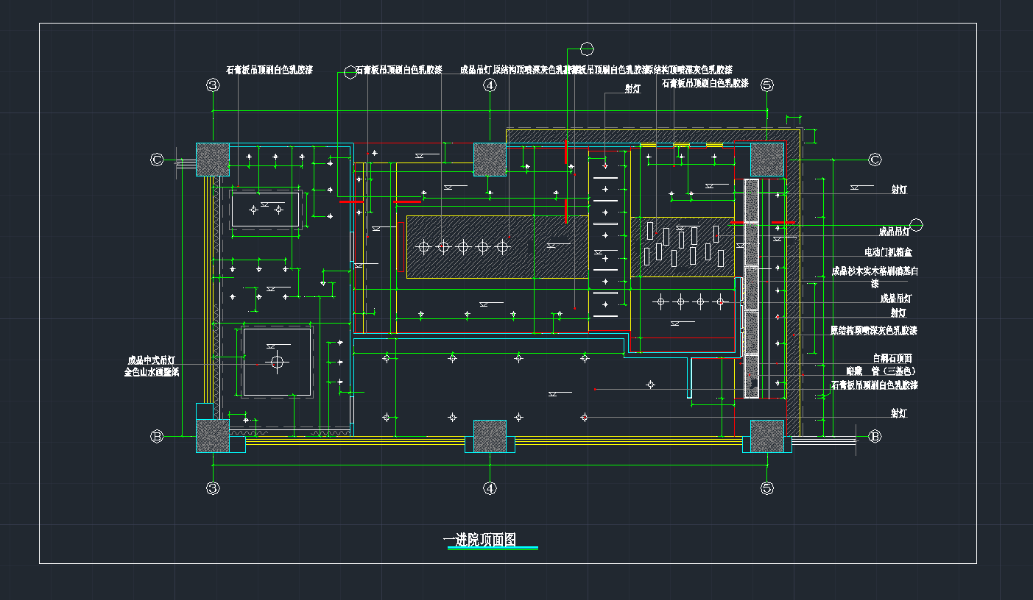Click the empty circle marker on right side
Viewport: 1033px width, 600px height.
pos(917,224)
